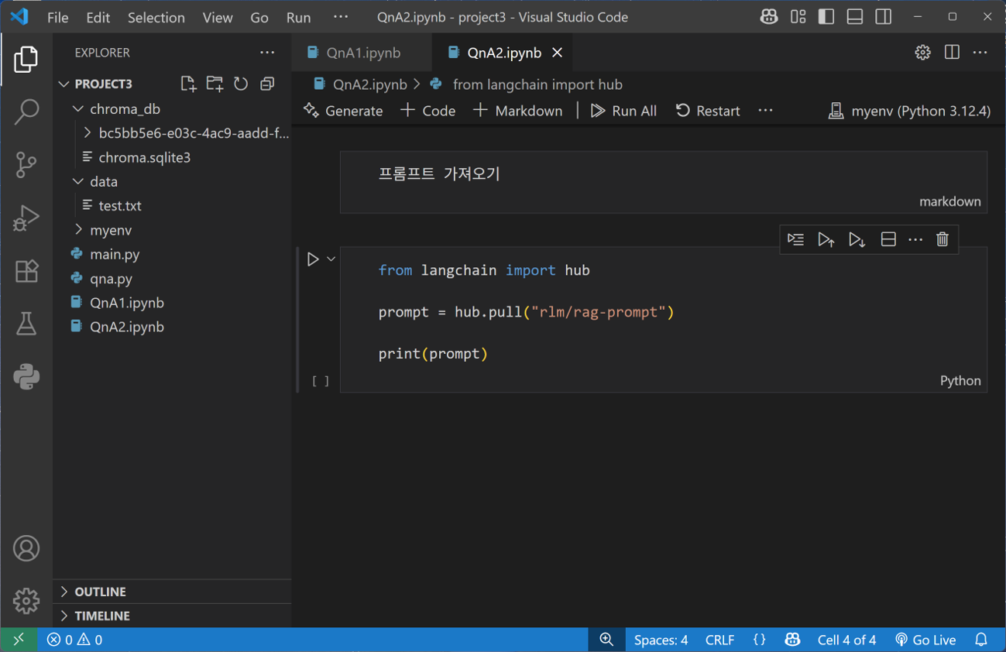Open notebook settings gear in editor title

(x=922, y=53)
